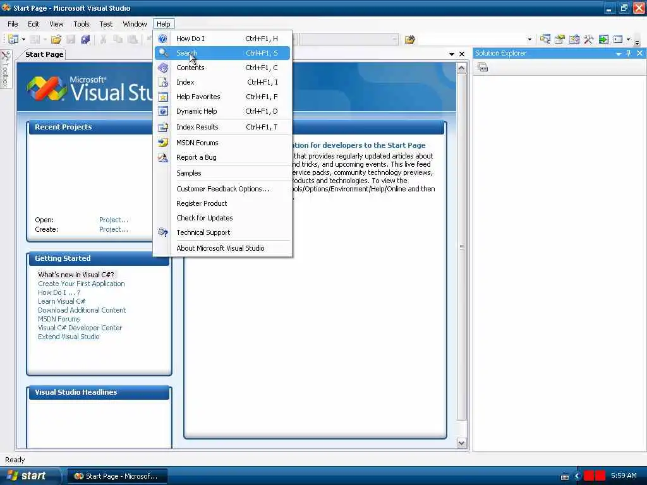The height and width of the screenshot is (485, 647).
Task: Open Solution Explorer window position dropdown
Action: coord(618,54)
